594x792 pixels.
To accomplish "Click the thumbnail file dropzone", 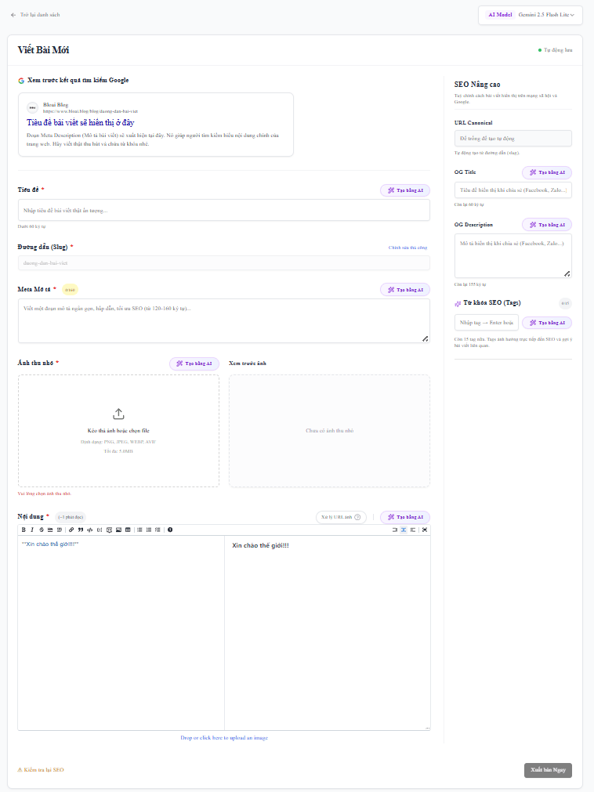I will click(x=118, y=431).
